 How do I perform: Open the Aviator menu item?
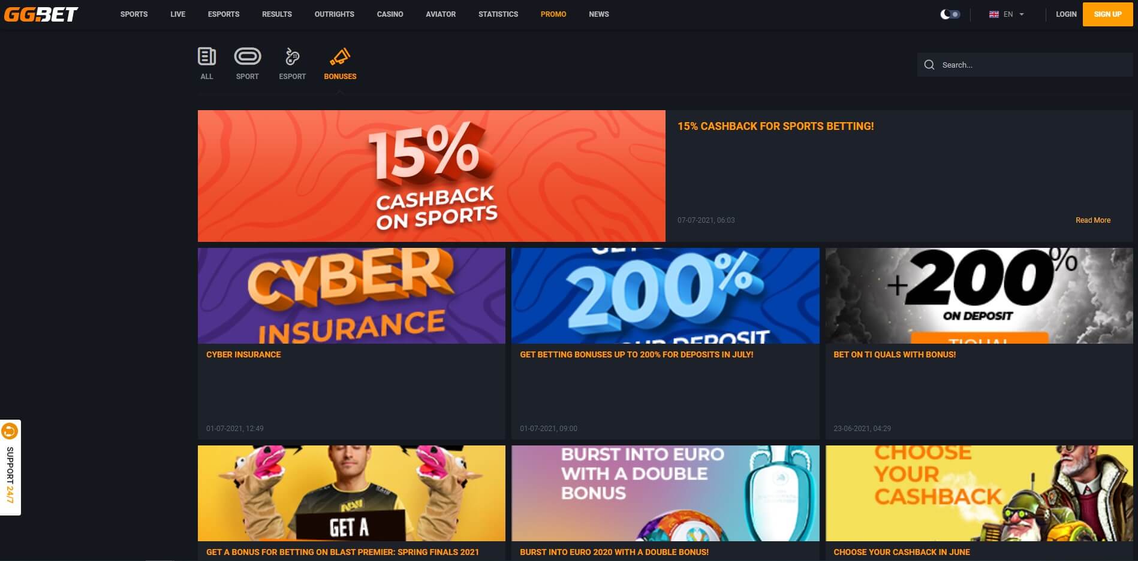click(441, 14)
